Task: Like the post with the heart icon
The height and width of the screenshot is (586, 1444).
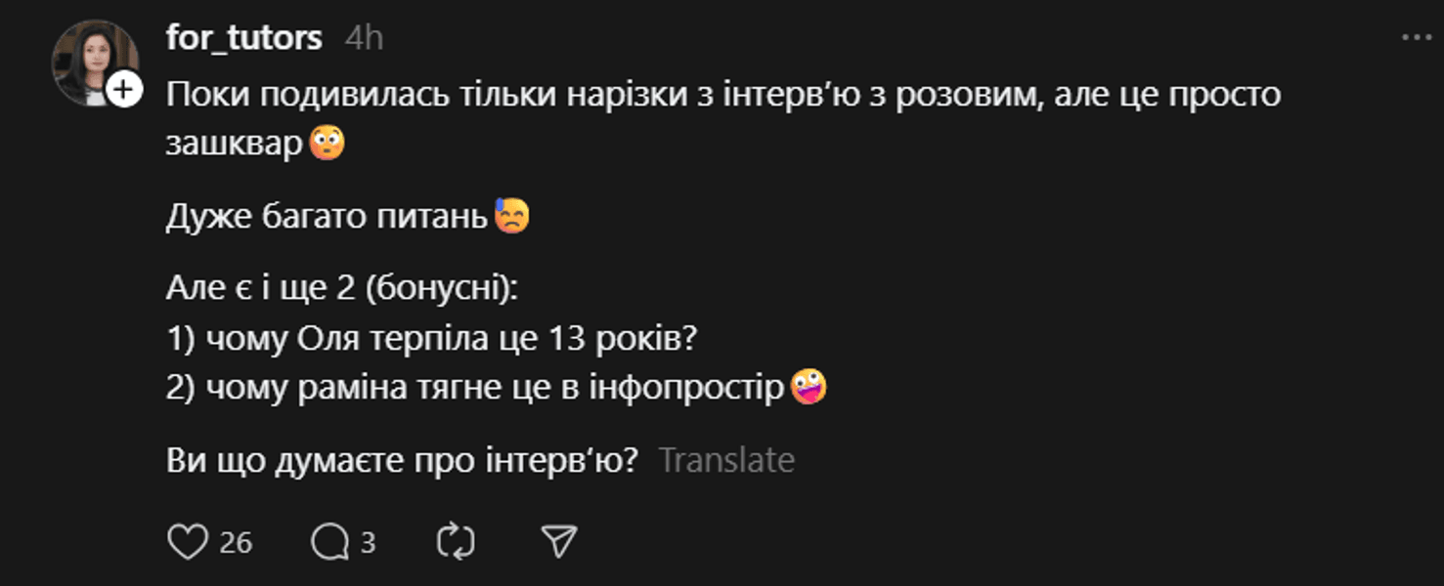Action: tap(188, 542)
